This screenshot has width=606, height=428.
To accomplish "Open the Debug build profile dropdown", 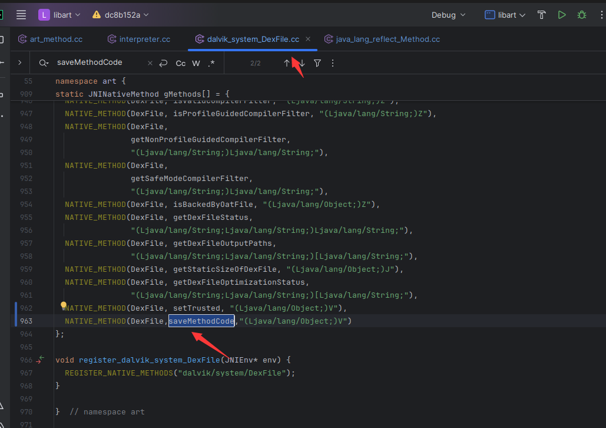I will [x=448, y=15].
